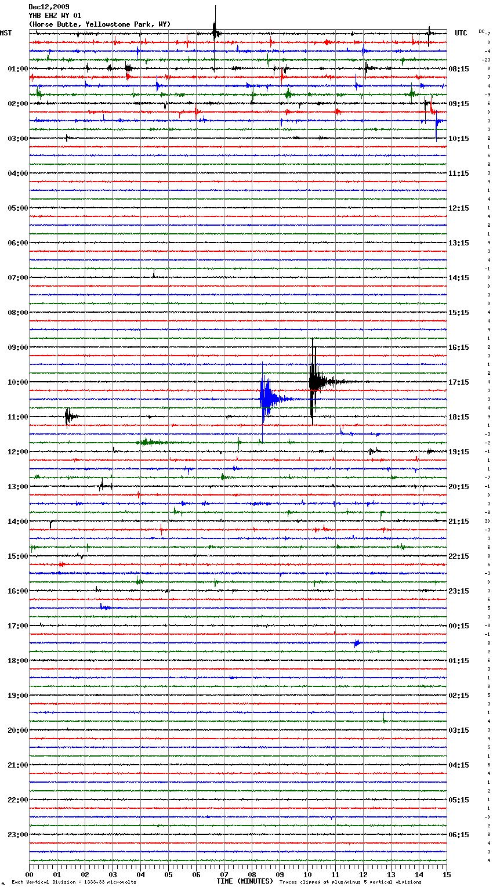Select the 17:00 MST hour label

click(18, 626)
